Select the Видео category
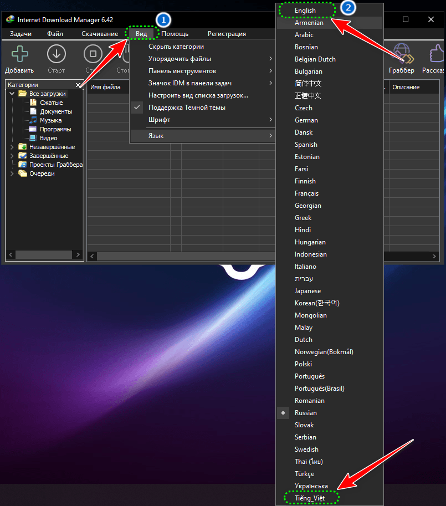Screen dimensions: 446x506 click(48, 138)
